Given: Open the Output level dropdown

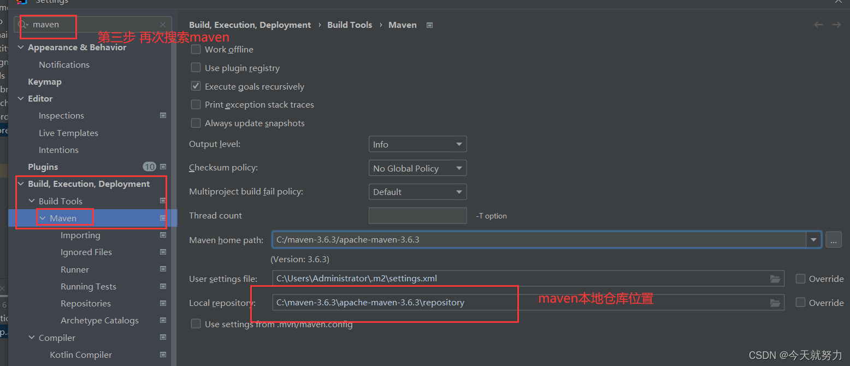Looking at the screenshot, I should [x=417, y=144].
